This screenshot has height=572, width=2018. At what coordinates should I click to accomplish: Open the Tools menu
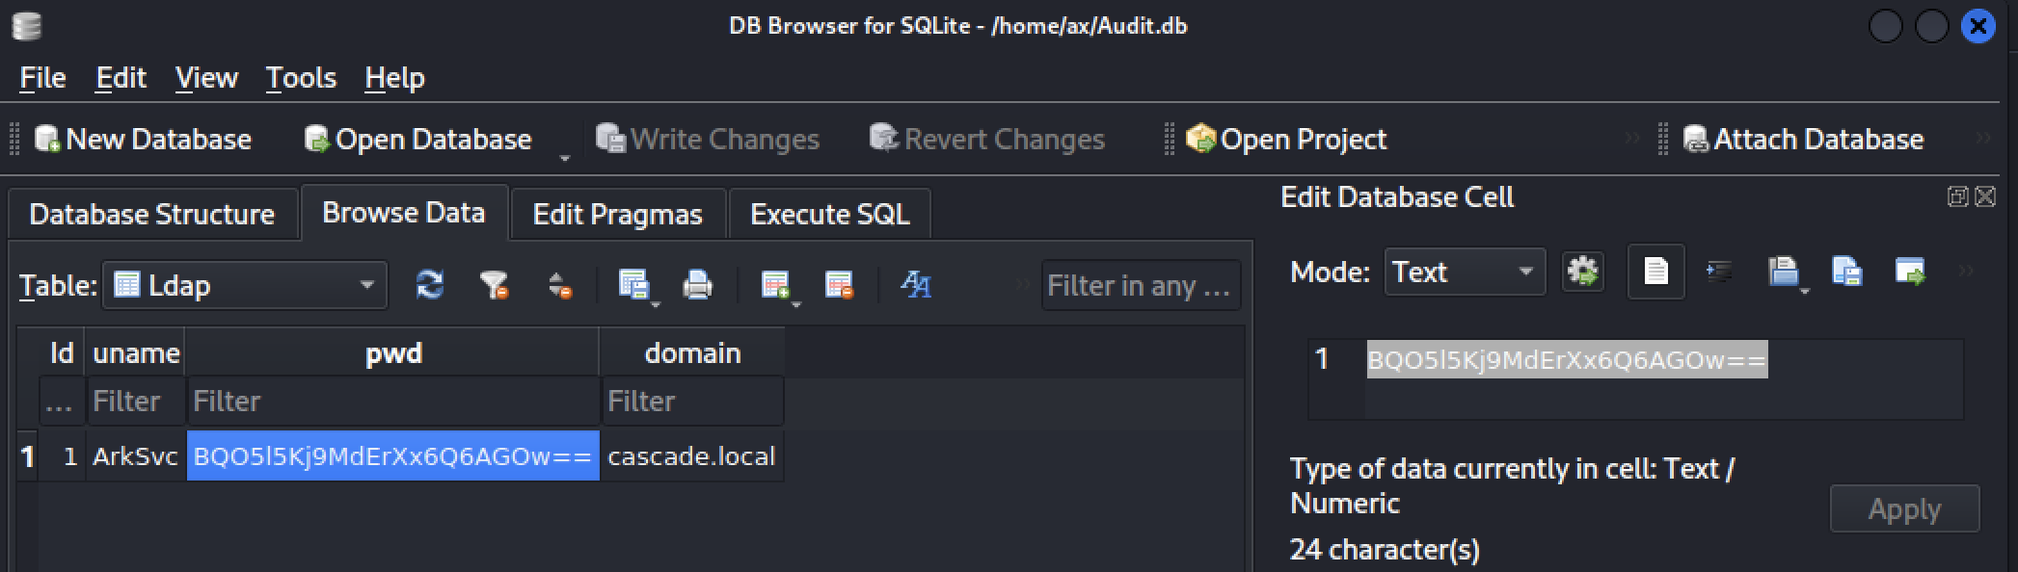click(301, 78)
